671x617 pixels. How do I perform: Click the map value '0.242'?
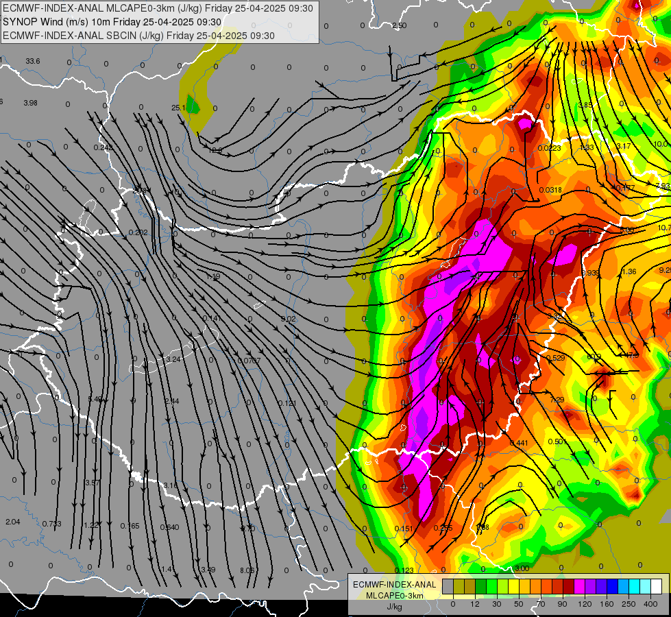[x=103, y=147]
